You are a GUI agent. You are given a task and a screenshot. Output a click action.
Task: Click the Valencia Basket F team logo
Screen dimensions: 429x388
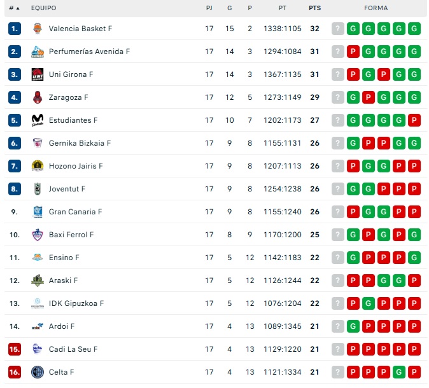click(x=38, y=29)
